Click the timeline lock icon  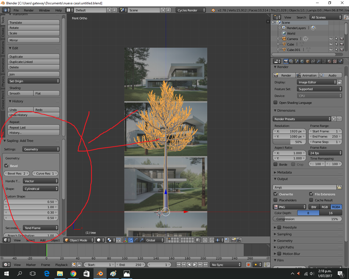coord(79,265)
